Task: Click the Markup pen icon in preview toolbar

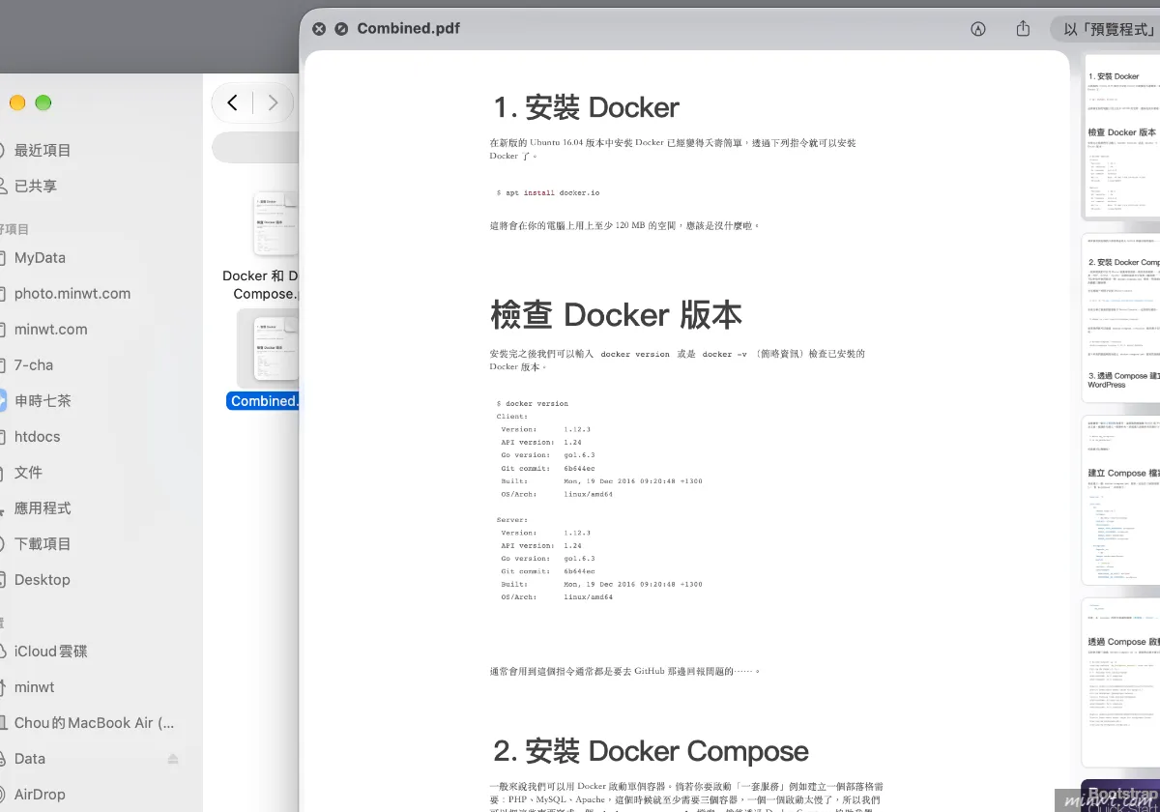Action: pyautogui.click(x=978, y=29)
